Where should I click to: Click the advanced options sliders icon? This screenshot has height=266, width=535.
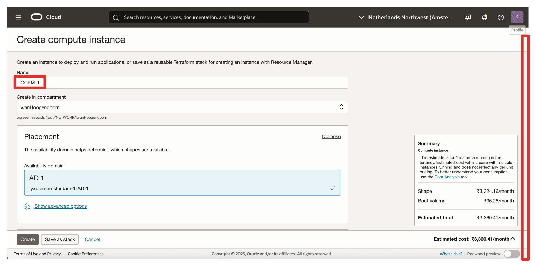(x=27, y=206)
